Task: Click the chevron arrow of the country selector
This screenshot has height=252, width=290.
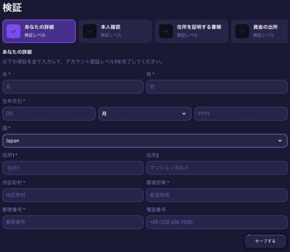Action: click(x=280, y=141)
